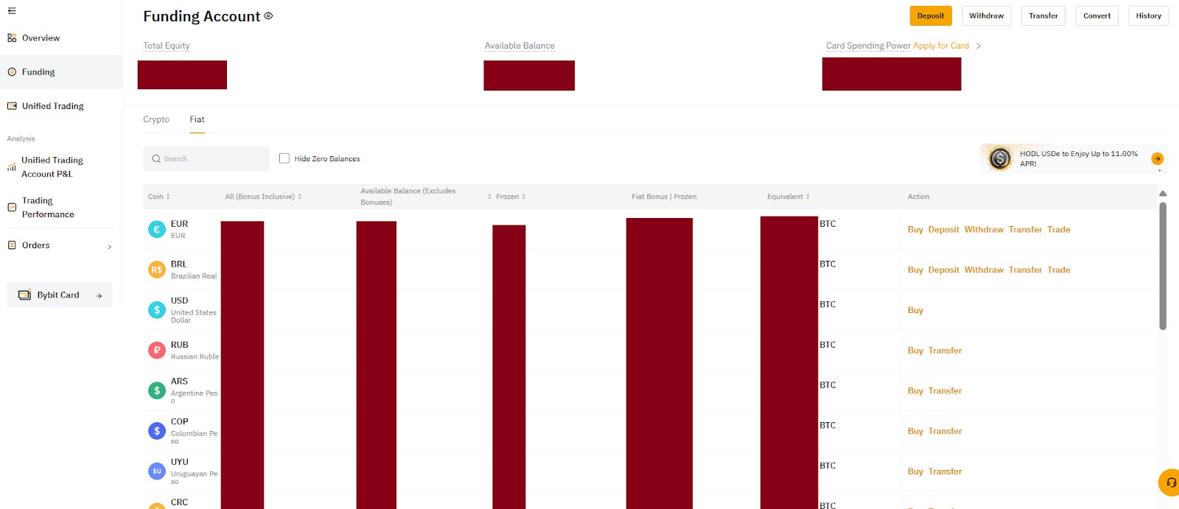Click the table vertical scrollbar

point(1163,265)
